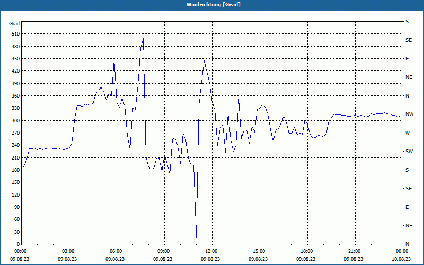Click the 510 value on the y-axis
Screen dimensions: 424x265
click(16, 34)
